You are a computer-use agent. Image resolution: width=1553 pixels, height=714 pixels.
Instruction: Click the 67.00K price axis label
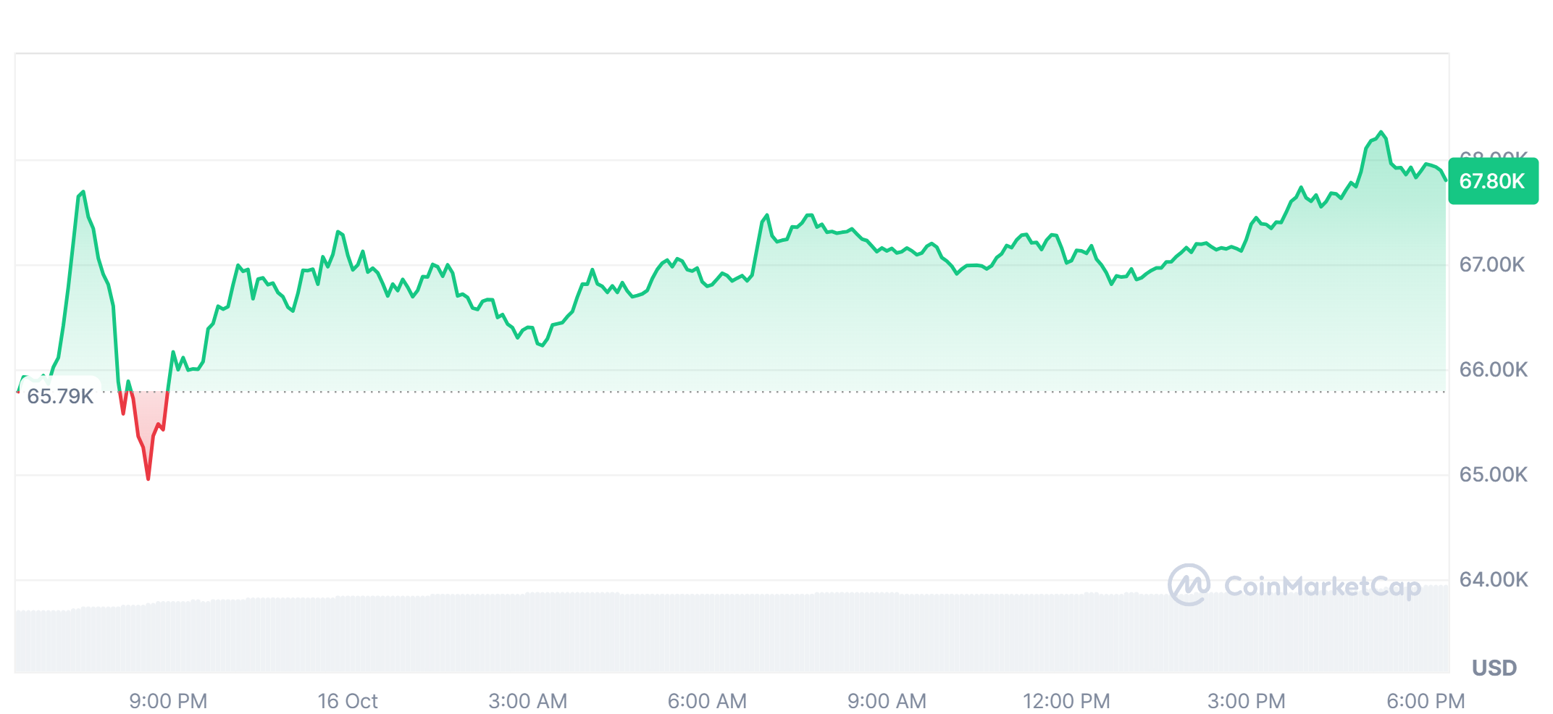coord(1493,265)
